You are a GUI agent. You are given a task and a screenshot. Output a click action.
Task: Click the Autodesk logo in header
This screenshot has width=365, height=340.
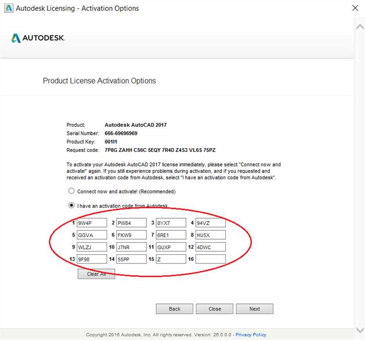38,38
